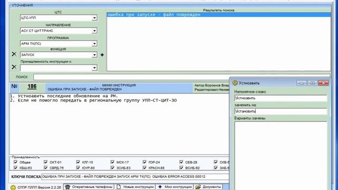Click instruction number 186
This screenshot has height=190, width=338.
click(32, 87)
